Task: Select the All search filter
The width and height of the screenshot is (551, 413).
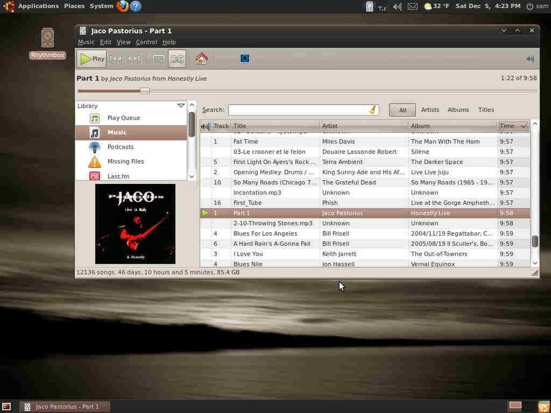Action: (402, 110)
